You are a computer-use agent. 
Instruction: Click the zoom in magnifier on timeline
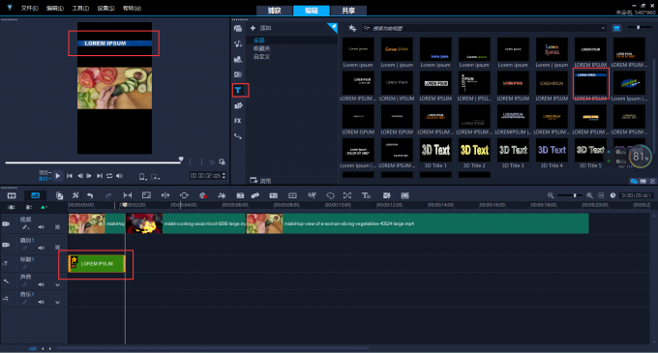click(589, 195)
